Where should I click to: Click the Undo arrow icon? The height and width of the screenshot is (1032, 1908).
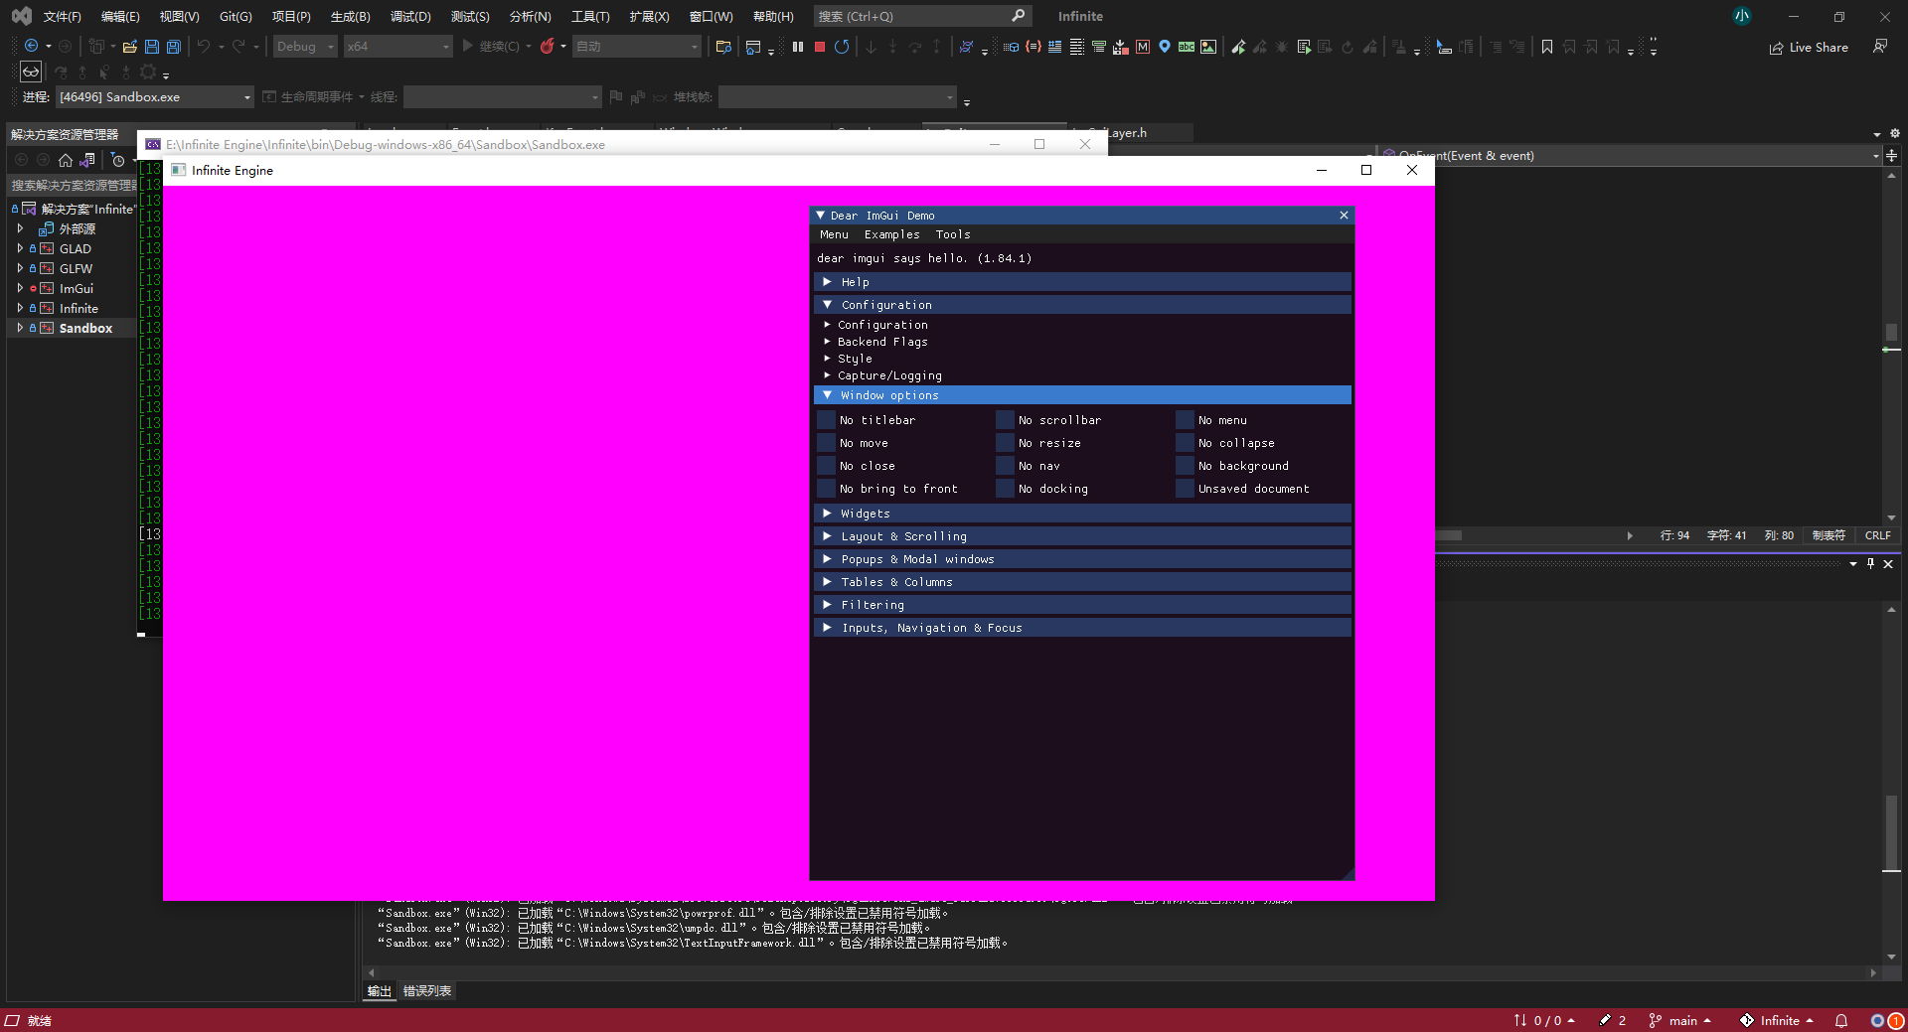tap(203, 46)
